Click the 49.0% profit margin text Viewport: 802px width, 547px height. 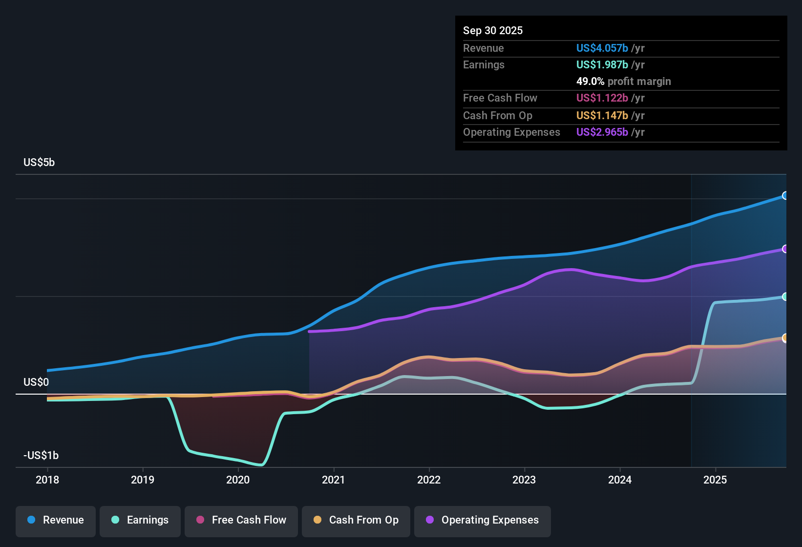(x=624, y=81)
